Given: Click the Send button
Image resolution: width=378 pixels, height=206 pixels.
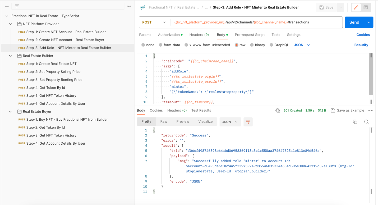Looking at the screenshot, I should 354,22.
